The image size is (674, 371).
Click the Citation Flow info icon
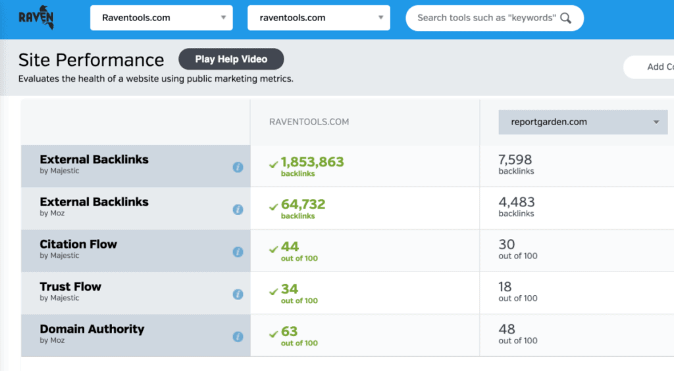(x=238, y=252)
